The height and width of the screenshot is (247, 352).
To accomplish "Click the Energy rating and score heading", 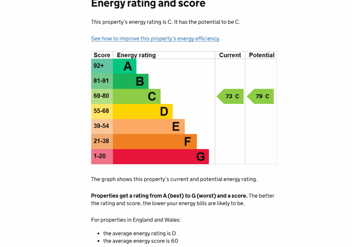I will pyautogui.click(x=148, y=4).
